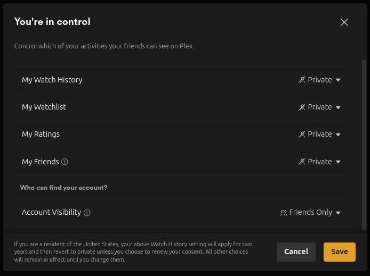Viewport: 370px width, 276px height.
Task: Expand the My Ratings privacy dropdown arrow
Action: point(338,135)
